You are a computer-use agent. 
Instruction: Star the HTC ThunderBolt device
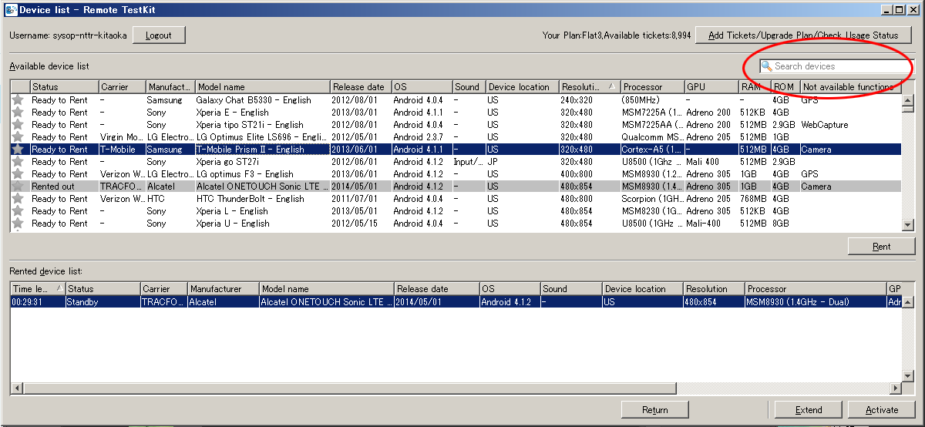tap(18, 198)
